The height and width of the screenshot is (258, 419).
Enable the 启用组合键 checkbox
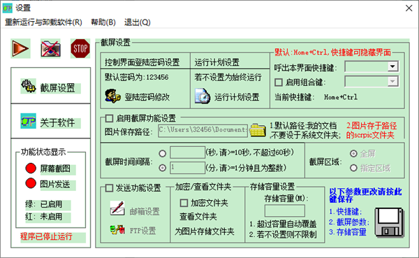point(279,83)
